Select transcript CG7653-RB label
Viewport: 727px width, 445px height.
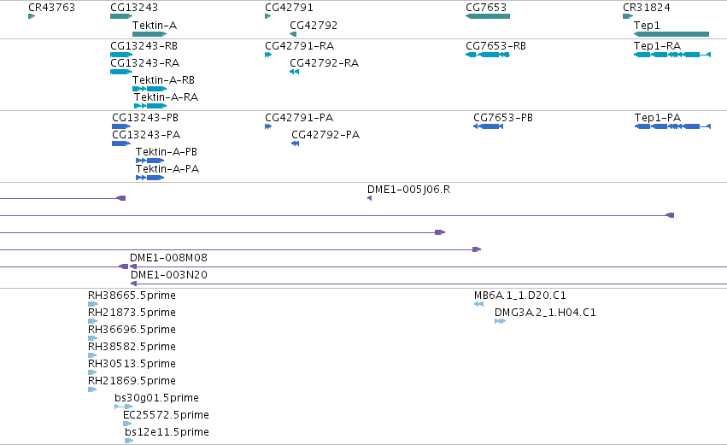tap(495, 46)
